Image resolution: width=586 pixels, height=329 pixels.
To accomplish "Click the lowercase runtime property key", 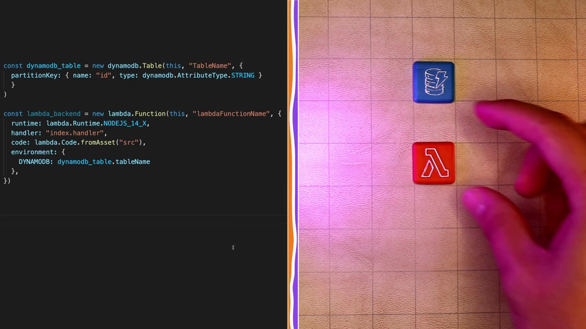I will [x=25, y=123].
